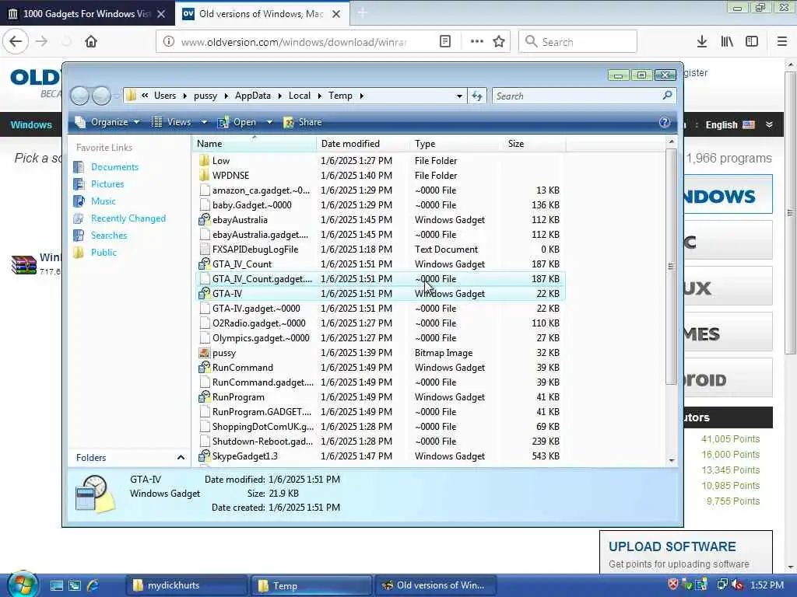
Task: Open mydickhurts taskbar window button
Action: coord(187,585)
